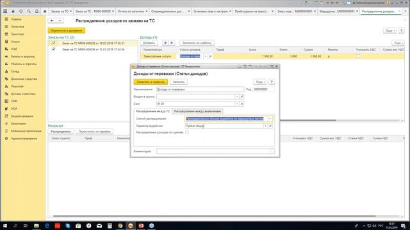Open Windows Start menu
The height and width of the screenshot is (230, 410).
(x=5, y=226)
